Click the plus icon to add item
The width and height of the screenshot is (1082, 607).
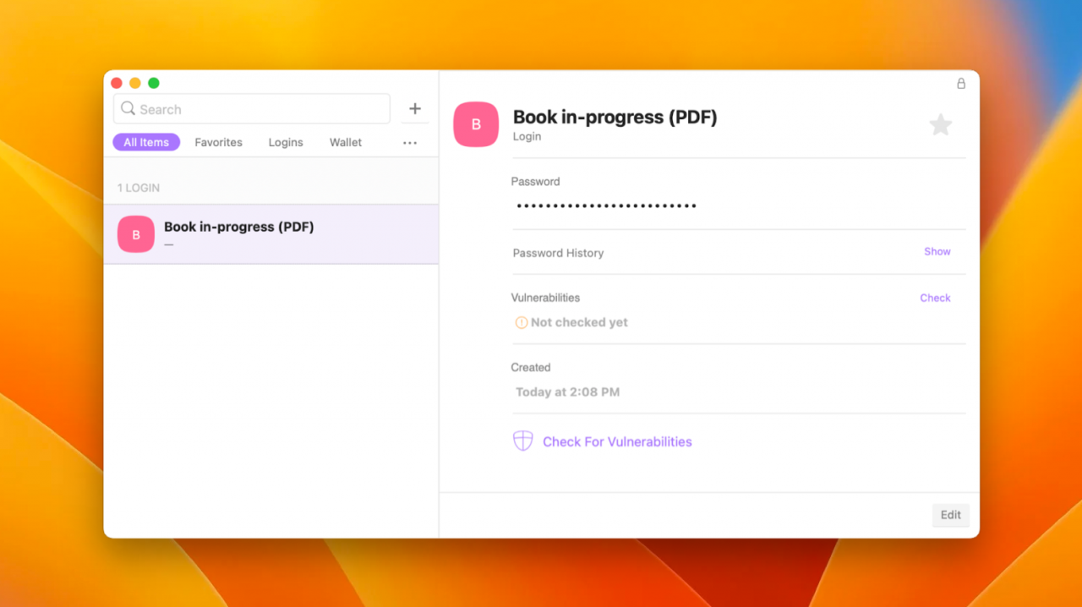(414, 108)
